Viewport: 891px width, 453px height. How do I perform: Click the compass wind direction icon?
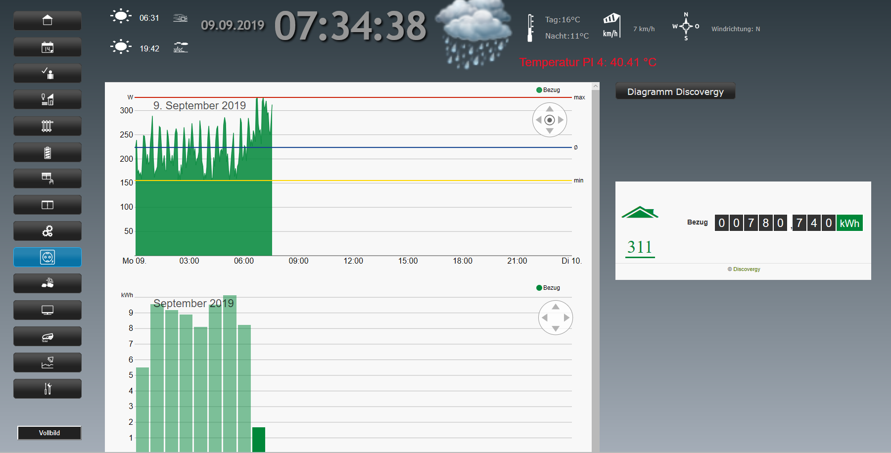pyautogui.click(x=686, y=26)
